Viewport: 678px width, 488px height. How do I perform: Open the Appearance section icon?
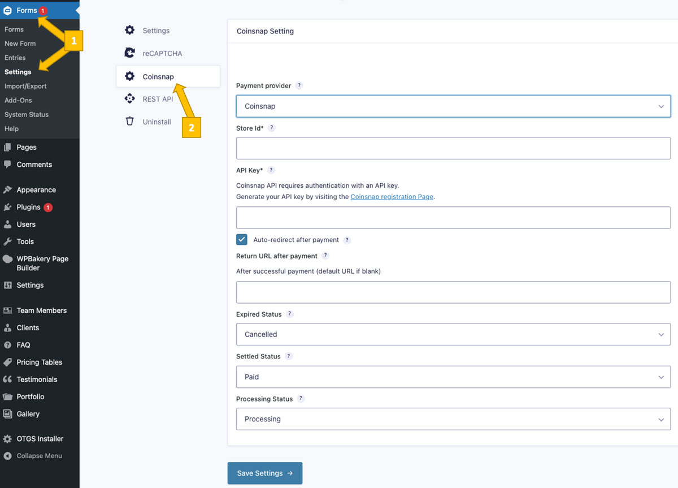point(6,189)
